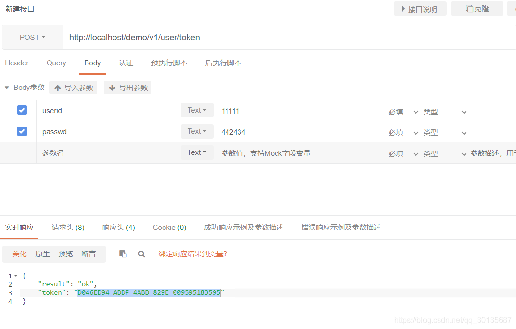The image size is (516, 329).
Task: Open 必填 dropdown for passwd row
Action: click(x=403, y=133)
